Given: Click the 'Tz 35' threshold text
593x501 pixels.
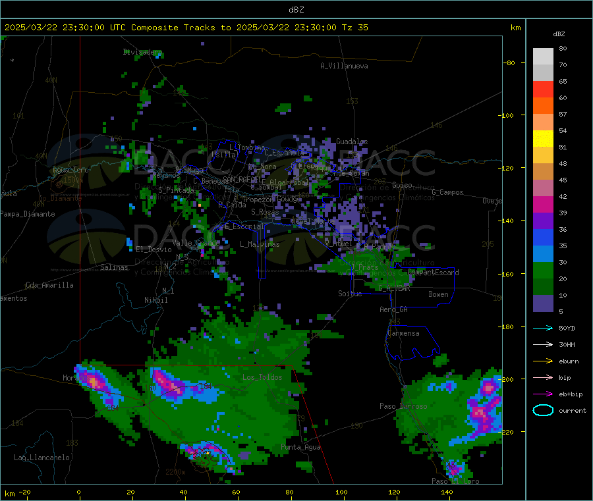Looking at the screenshot, I should click(x=354, y=28).
